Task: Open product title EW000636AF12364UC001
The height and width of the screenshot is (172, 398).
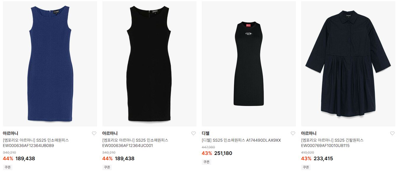Action: [135, 143]
